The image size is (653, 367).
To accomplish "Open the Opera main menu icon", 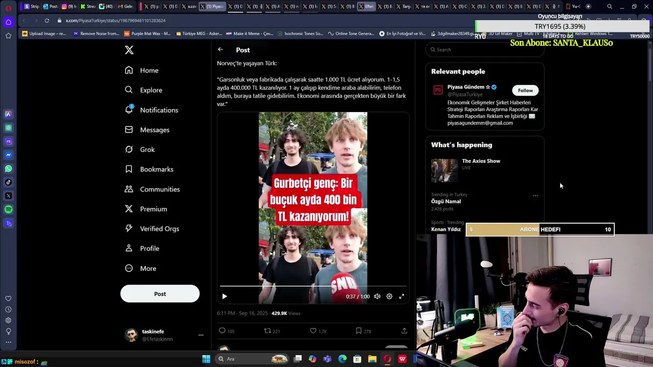I will pyautogui.click(x=8, y=7).
